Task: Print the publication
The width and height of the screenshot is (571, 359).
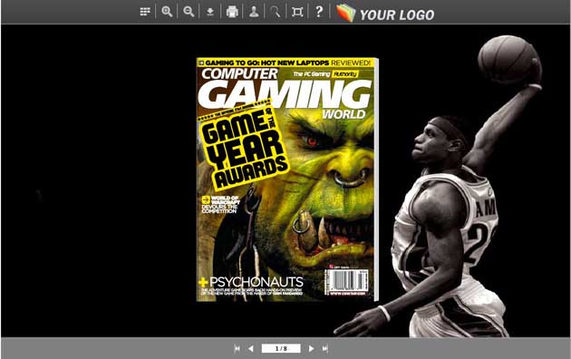Action: [232, 12]
